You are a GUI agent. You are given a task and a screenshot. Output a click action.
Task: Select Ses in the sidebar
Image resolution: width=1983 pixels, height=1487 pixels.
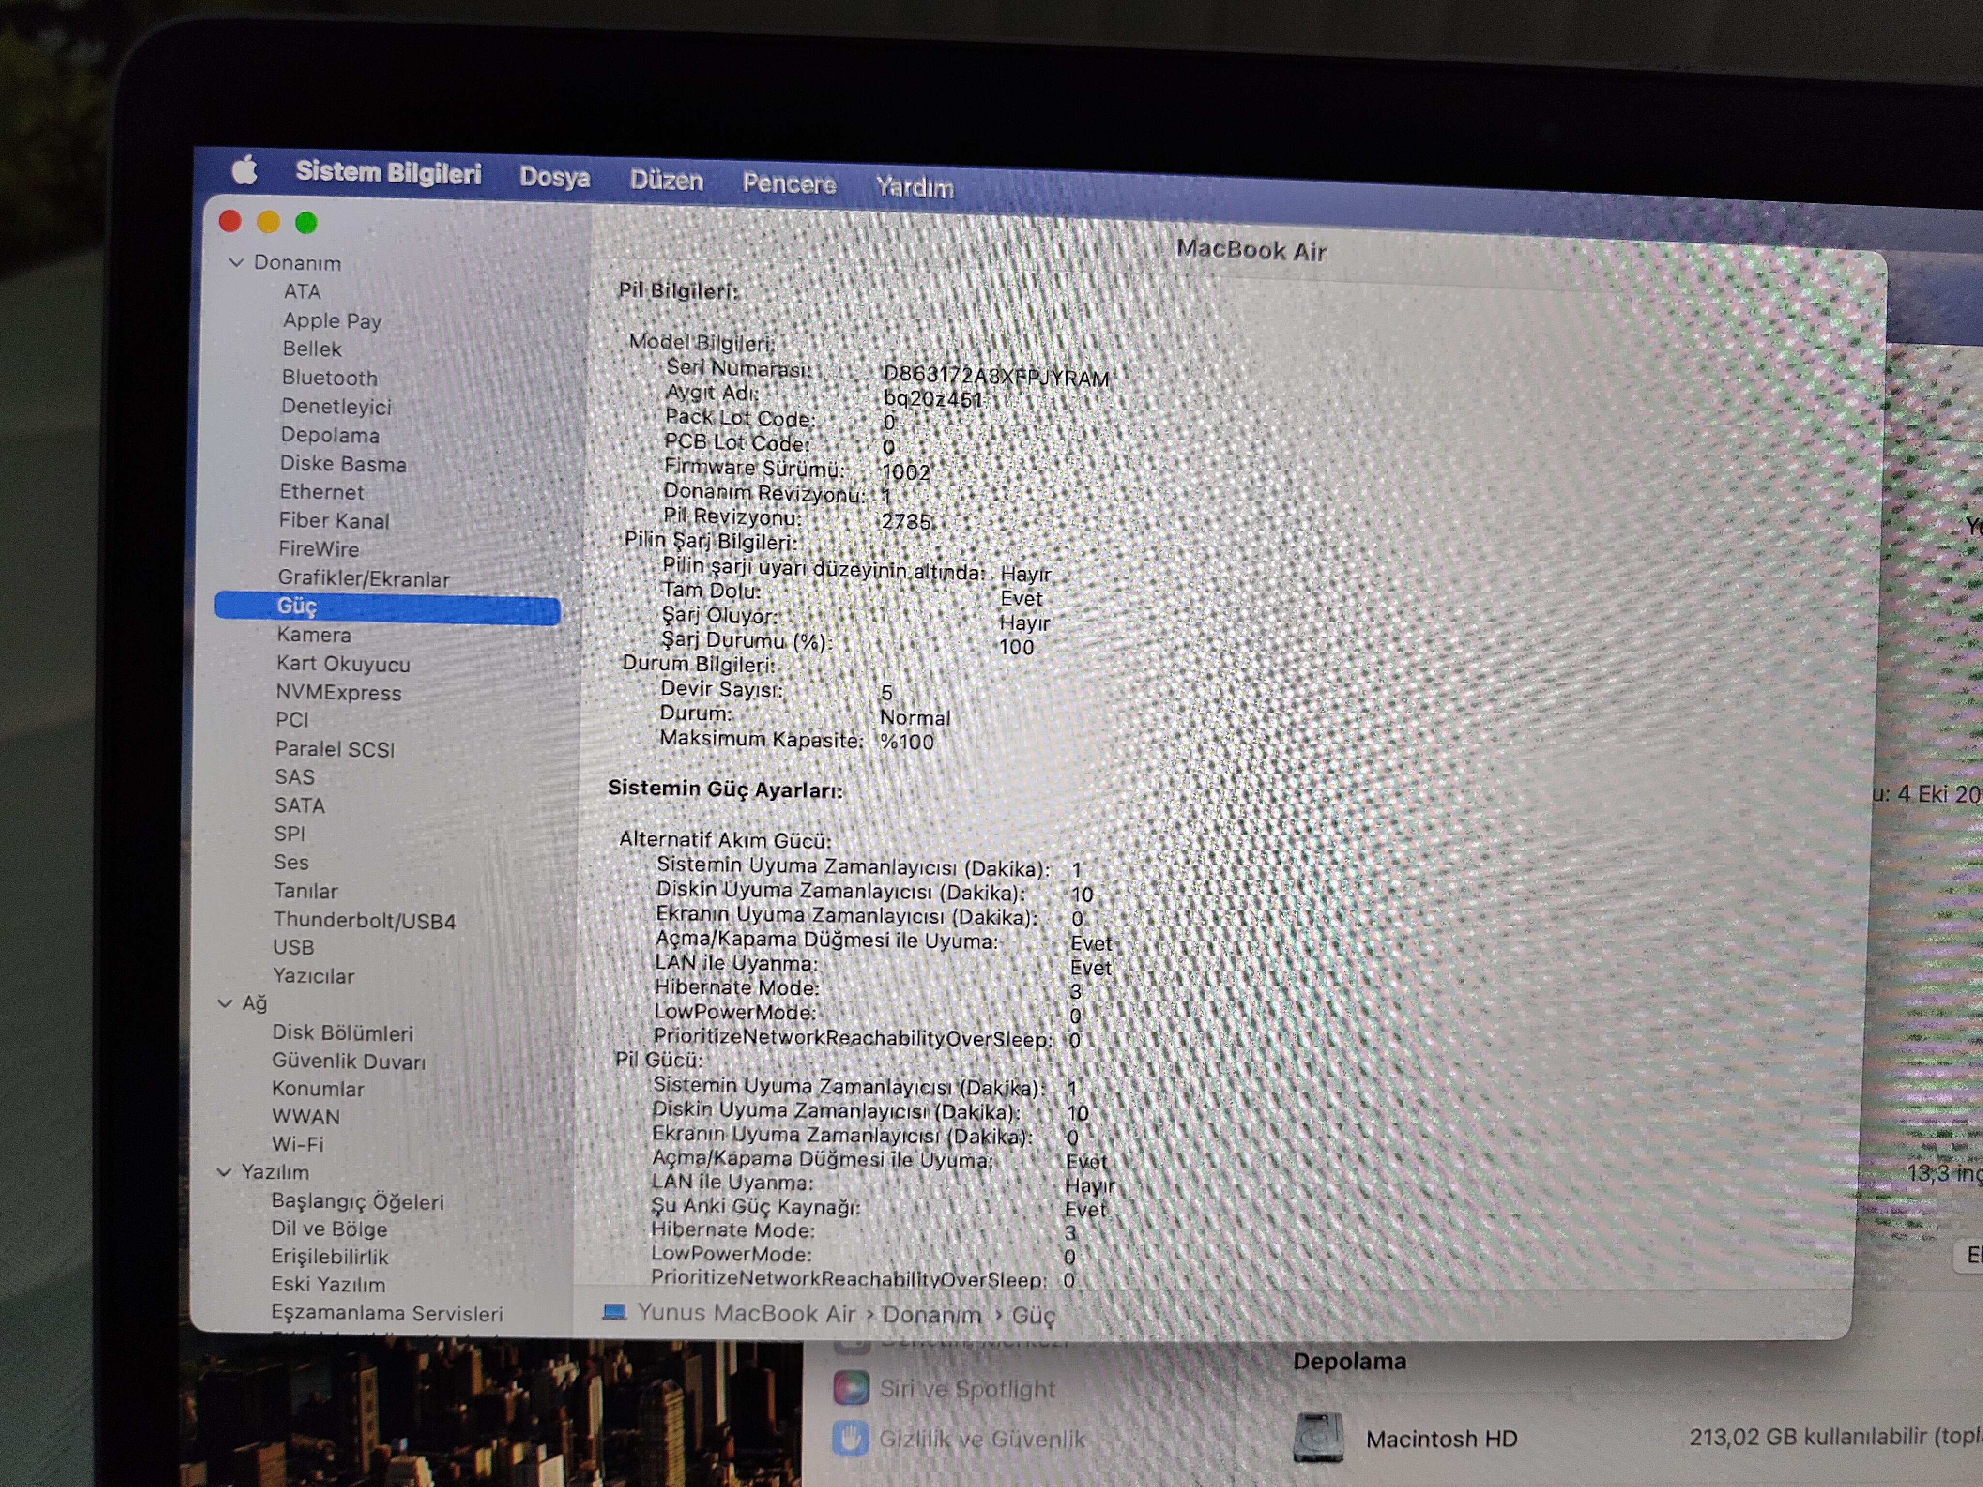point(291,862)
